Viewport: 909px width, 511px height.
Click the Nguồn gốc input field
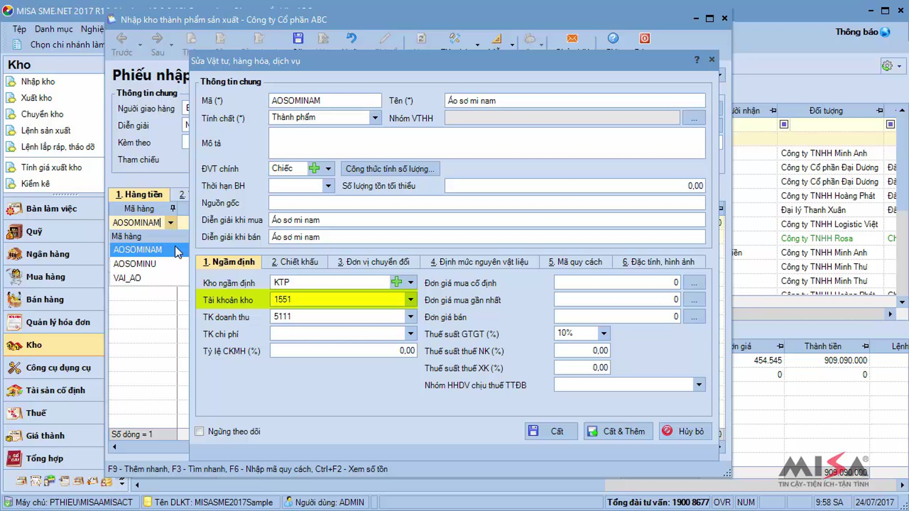tap(487, 203)
